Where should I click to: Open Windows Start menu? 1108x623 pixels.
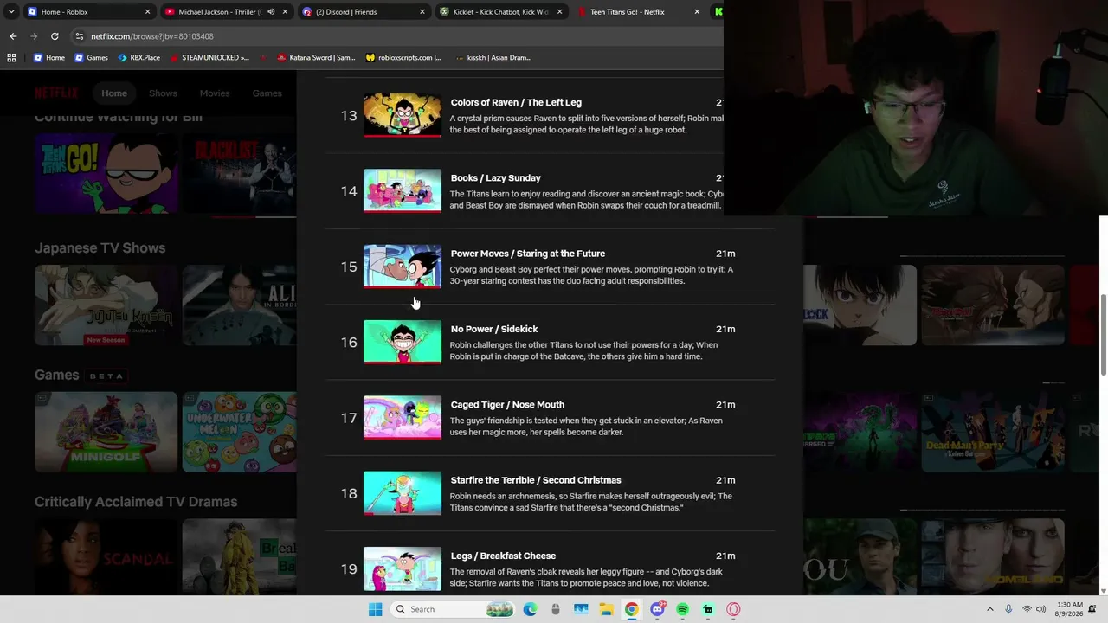(375, 609)
